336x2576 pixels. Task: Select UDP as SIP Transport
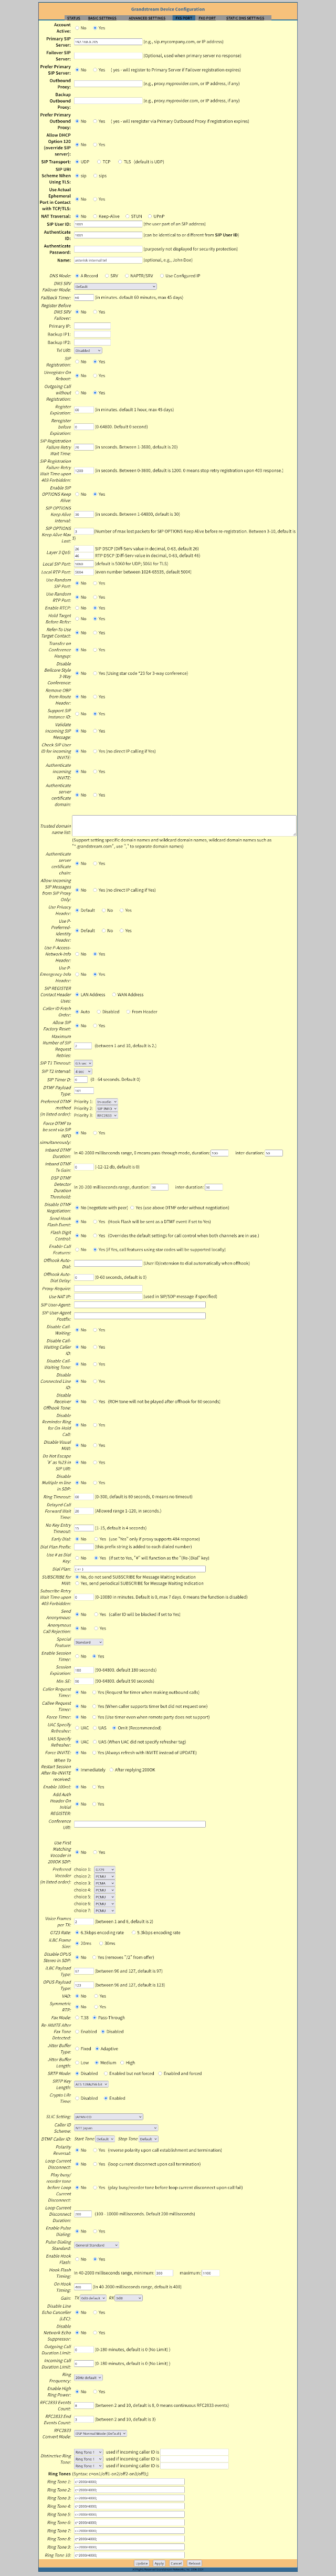pos(77,162)
